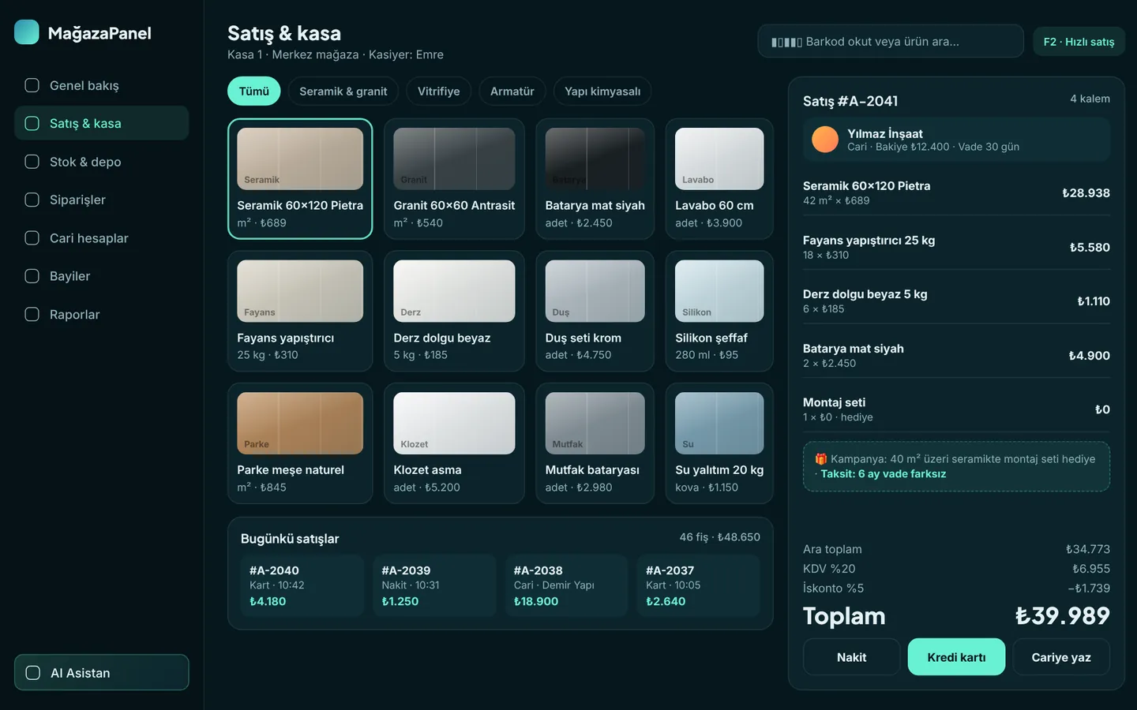View receipt #A-2038 Demir Yapı
Image resolution: width=1137 pixels, height=710 pixels.
pyautogui.click(x=566, y=585)
